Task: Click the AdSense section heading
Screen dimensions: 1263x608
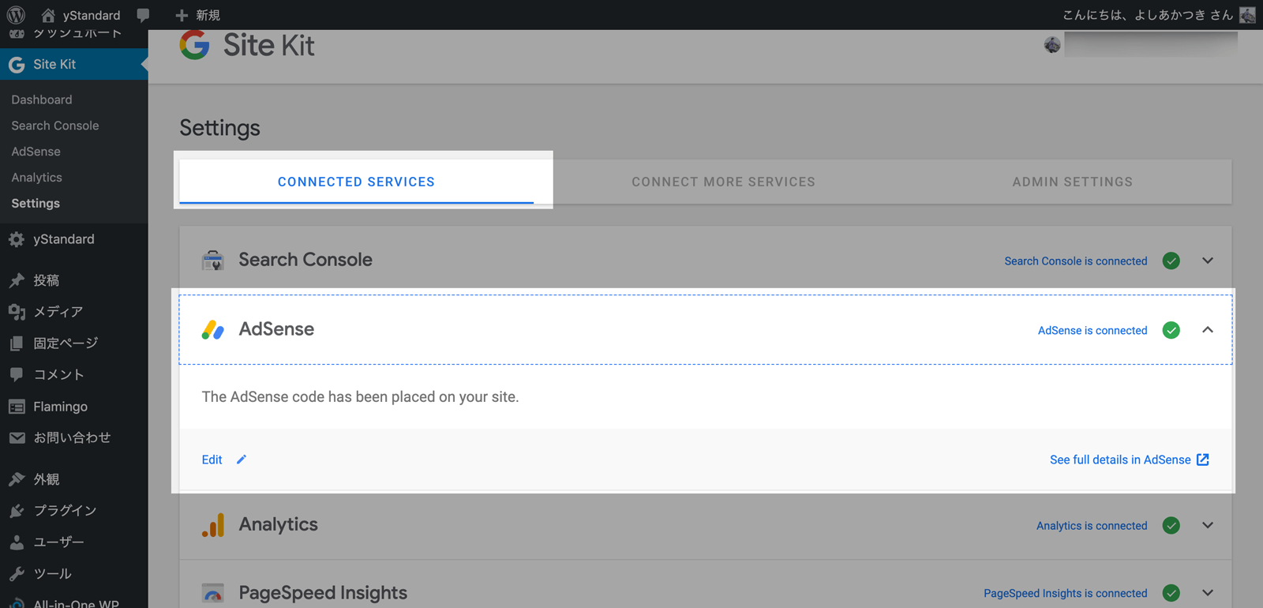Action: [276, 329]
